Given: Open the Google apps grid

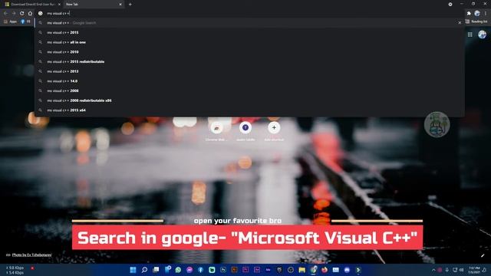Looking at the screenshot, I should coord(470,34).
